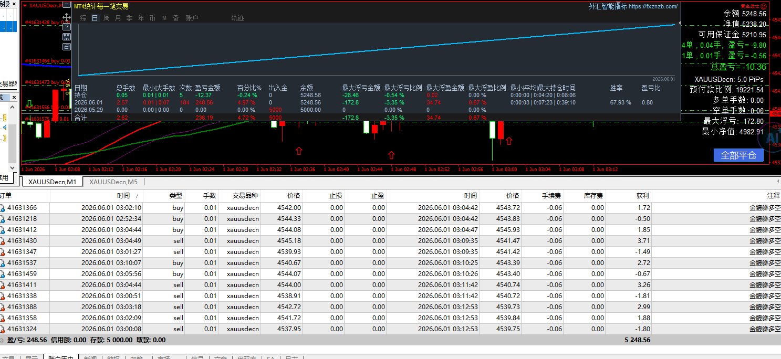The width and height of the screenshot is (781, 359).
Task: Sort by the 库存费 column header
Action: (585, 195)
